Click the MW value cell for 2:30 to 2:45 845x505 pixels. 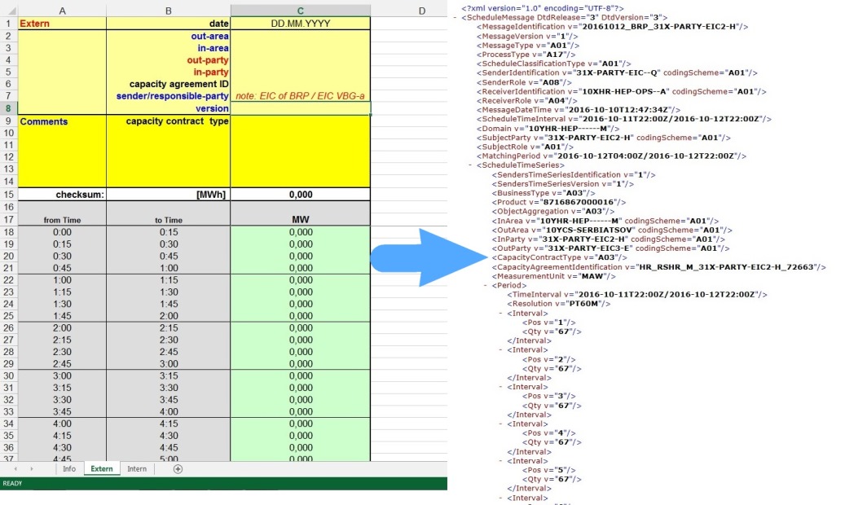tap(300, 352)
